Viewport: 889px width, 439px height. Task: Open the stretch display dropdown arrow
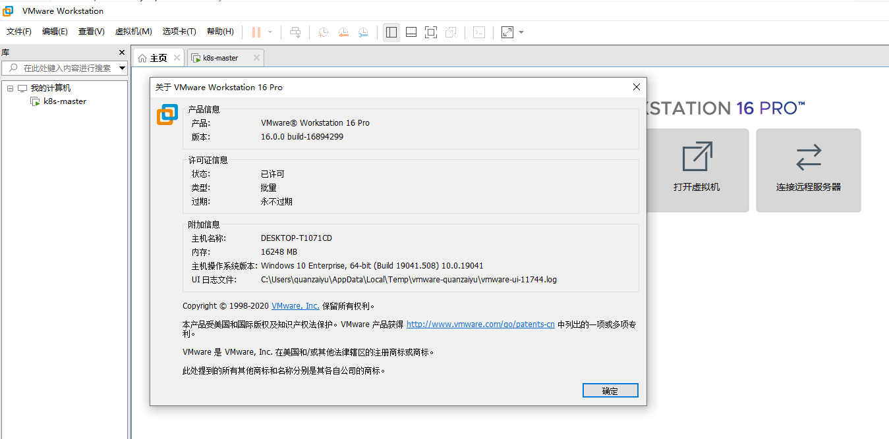(x=521, y=32)
